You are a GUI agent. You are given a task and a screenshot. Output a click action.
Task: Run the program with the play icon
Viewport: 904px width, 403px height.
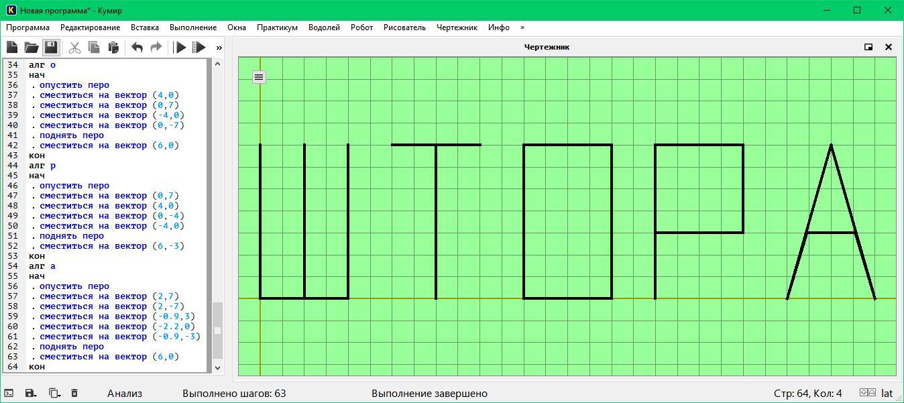pos(180,47)
